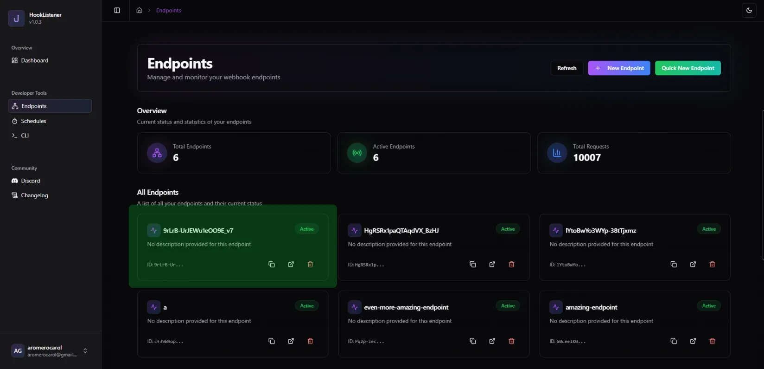Open the CLI sidebar item

pyautogui.click(x=25, y=136)
